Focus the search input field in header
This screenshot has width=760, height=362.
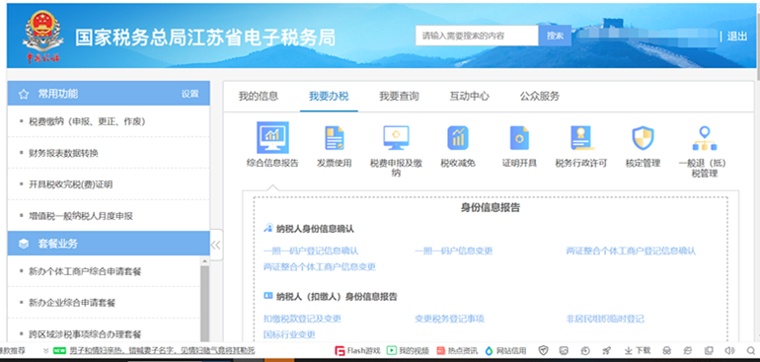(x=477, y=36)
